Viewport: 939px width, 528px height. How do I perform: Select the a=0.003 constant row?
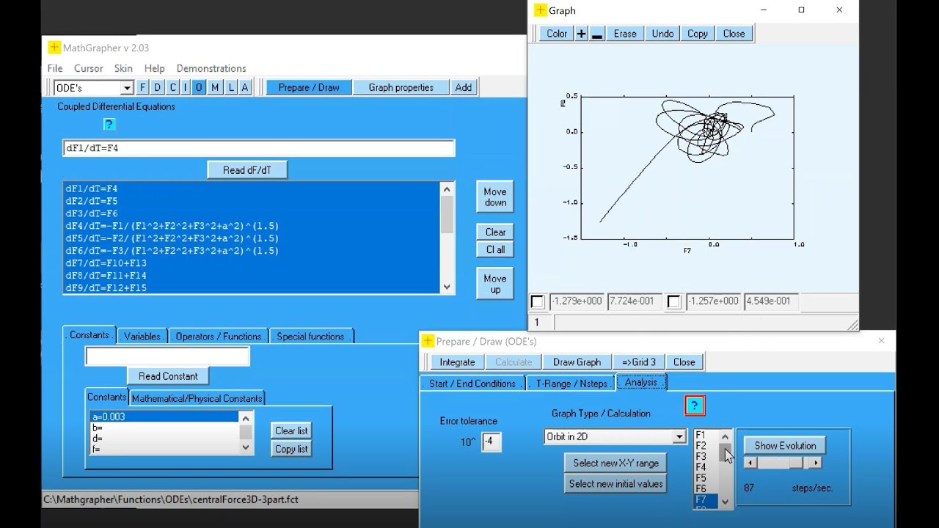pyautogui.click(x=165, y=417)
